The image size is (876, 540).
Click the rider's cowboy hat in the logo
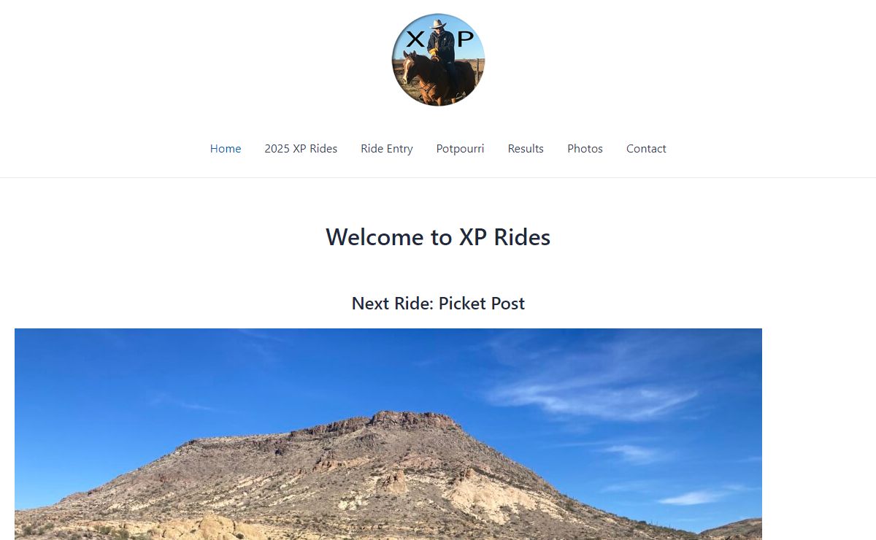[439, 25]
